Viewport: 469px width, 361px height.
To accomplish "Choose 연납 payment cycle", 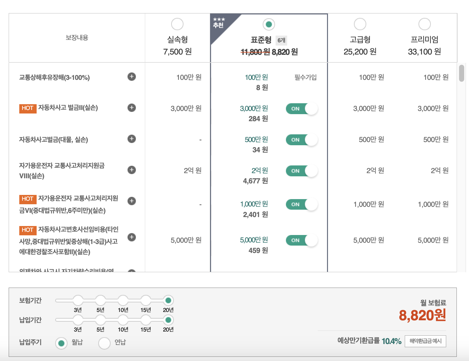I will [x=104, y=343].
